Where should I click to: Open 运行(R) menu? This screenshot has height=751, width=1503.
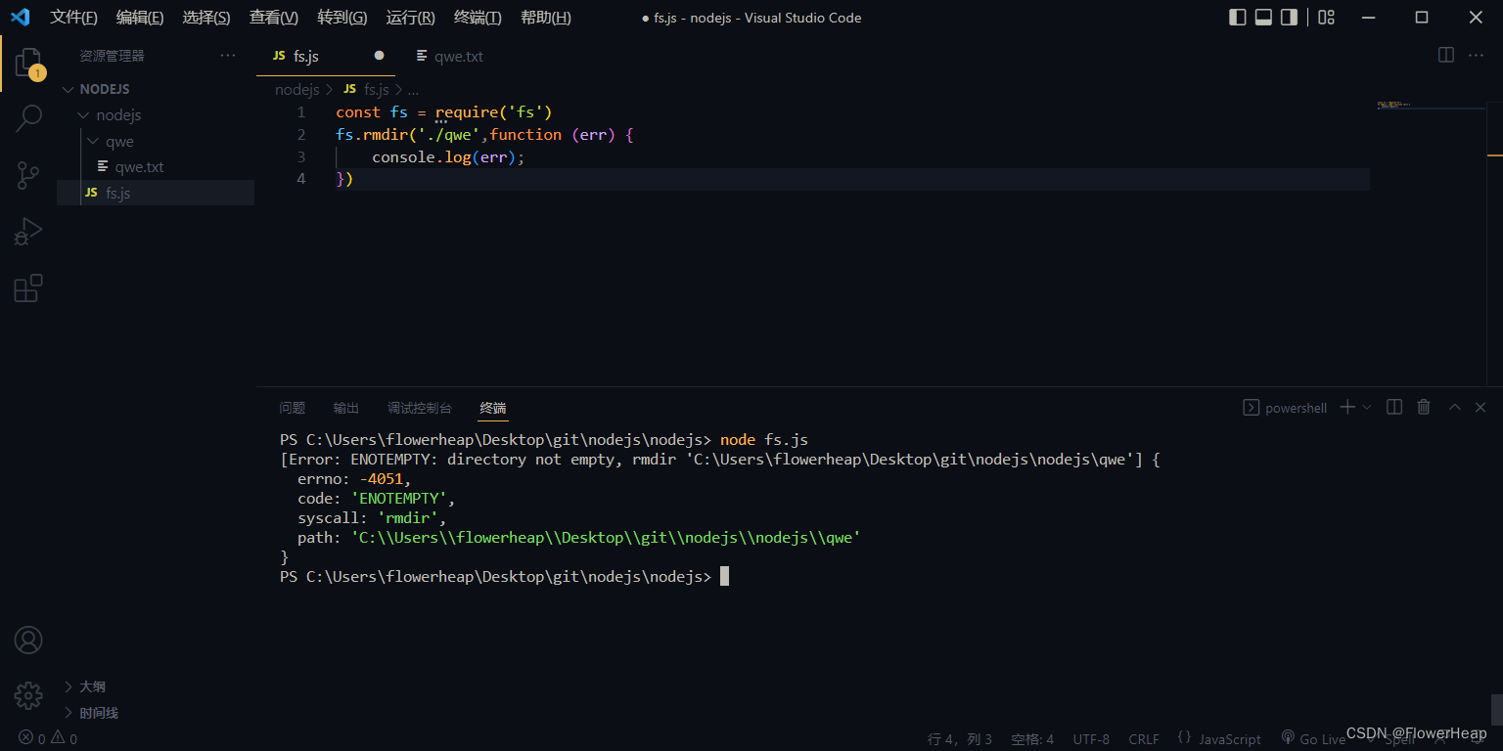tap(411, 18)
